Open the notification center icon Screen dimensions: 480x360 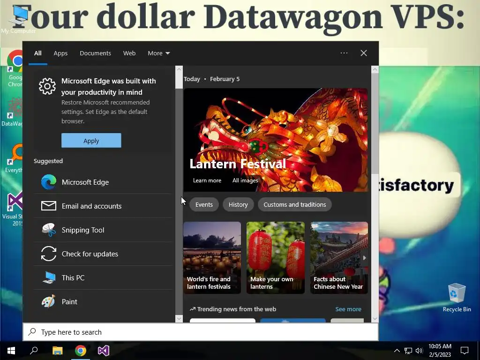pos(465,351)
